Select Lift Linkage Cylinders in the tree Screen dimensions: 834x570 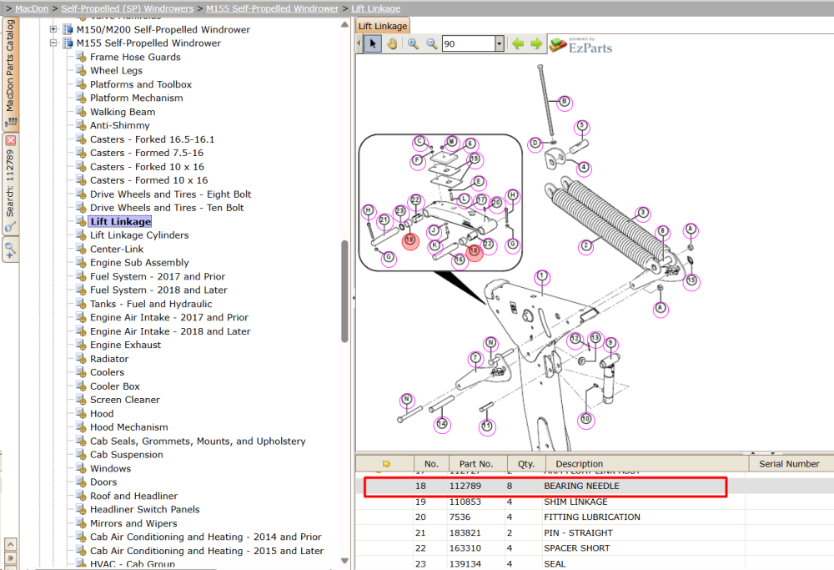click(138, 235)
